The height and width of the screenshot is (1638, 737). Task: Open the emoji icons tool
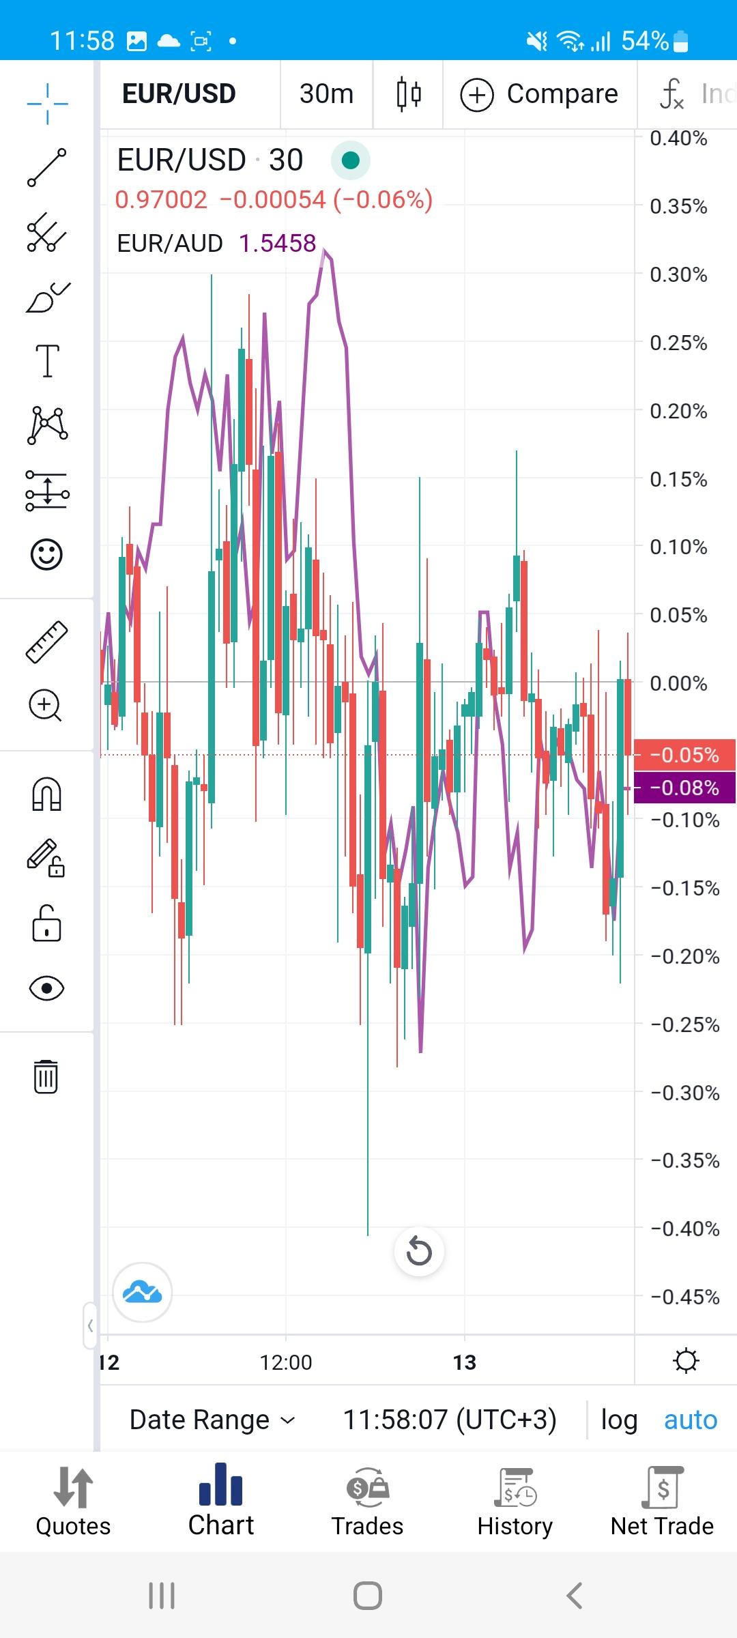[47, 554]
